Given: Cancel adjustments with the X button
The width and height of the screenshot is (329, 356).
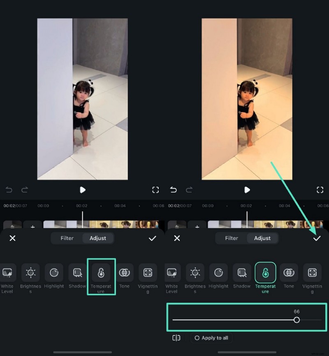Looking at the screenshot, I should point(177,238).
